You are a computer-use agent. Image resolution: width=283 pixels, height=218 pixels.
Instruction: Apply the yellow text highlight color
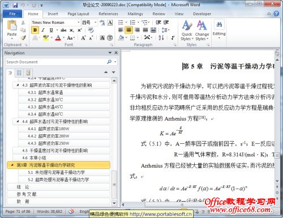tap(46, 38)
